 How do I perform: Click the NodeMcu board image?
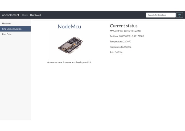pos(70,46)
